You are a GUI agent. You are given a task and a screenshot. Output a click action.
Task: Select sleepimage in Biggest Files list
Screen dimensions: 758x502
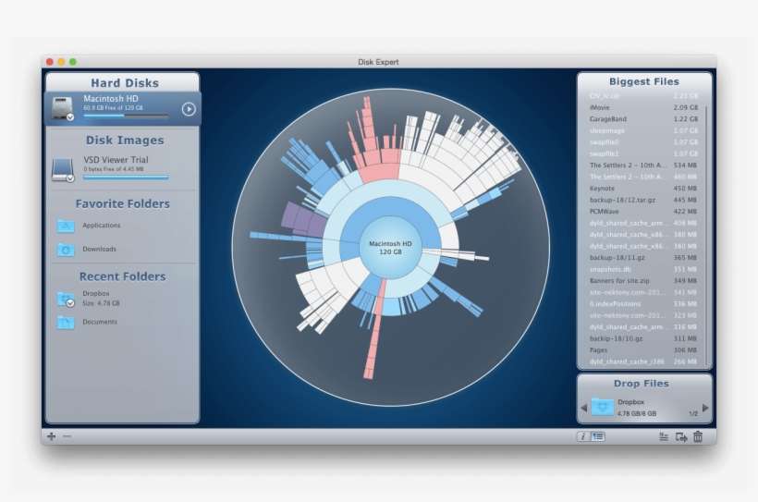tap(643, 130)
